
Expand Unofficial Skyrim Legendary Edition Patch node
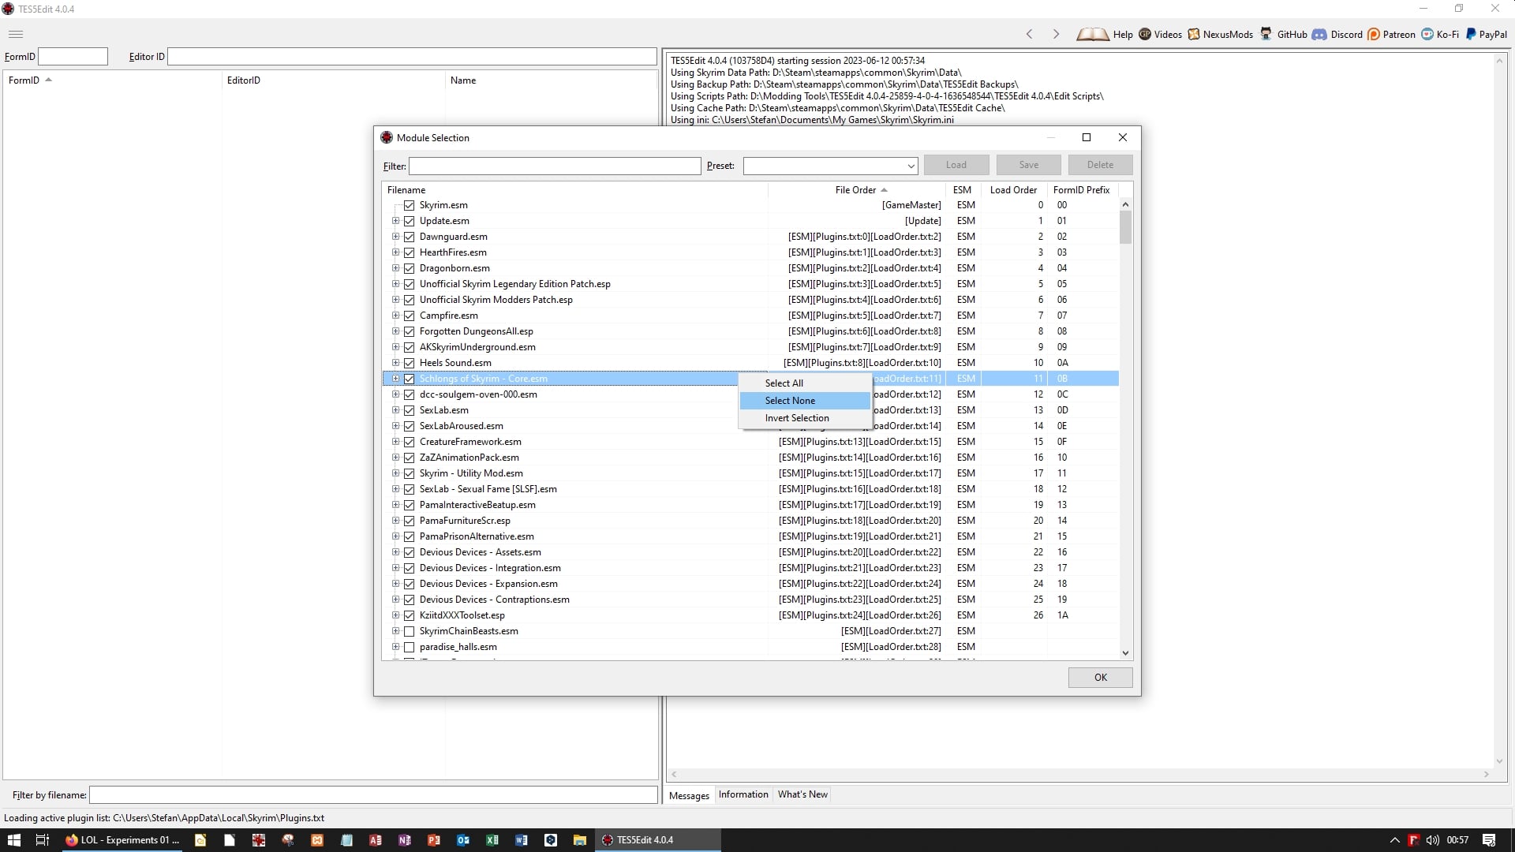395,284
